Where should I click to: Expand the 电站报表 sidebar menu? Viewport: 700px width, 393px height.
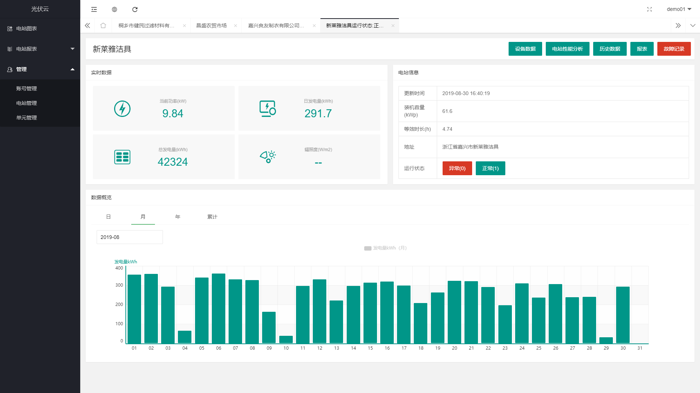click(40, 49)
